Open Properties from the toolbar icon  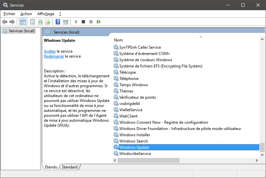pyautogui.click(x=32, y=22)
